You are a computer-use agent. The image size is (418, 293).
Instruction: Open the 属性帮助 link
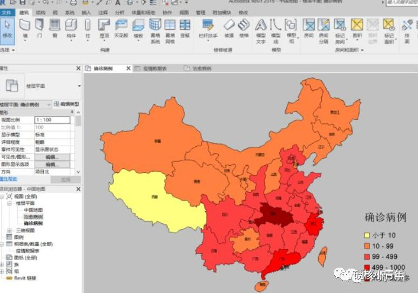(x=9, y=179)
